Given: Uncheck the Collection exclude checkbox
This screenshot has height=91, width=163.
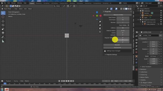Looking at the screenshot, I should pos(140,11).
